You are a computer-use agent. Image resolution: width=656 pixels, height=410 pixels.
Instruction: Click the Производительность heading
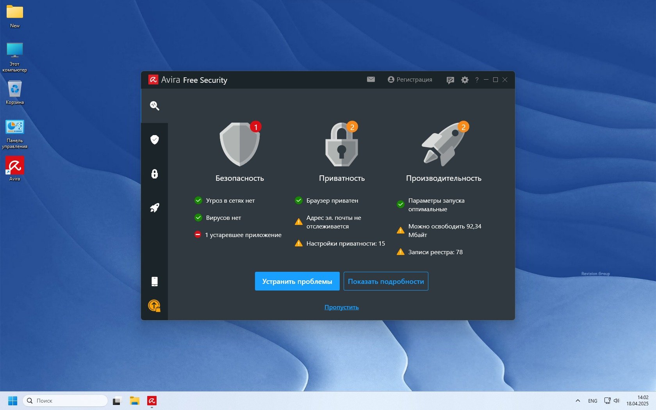tap(444, 178)
